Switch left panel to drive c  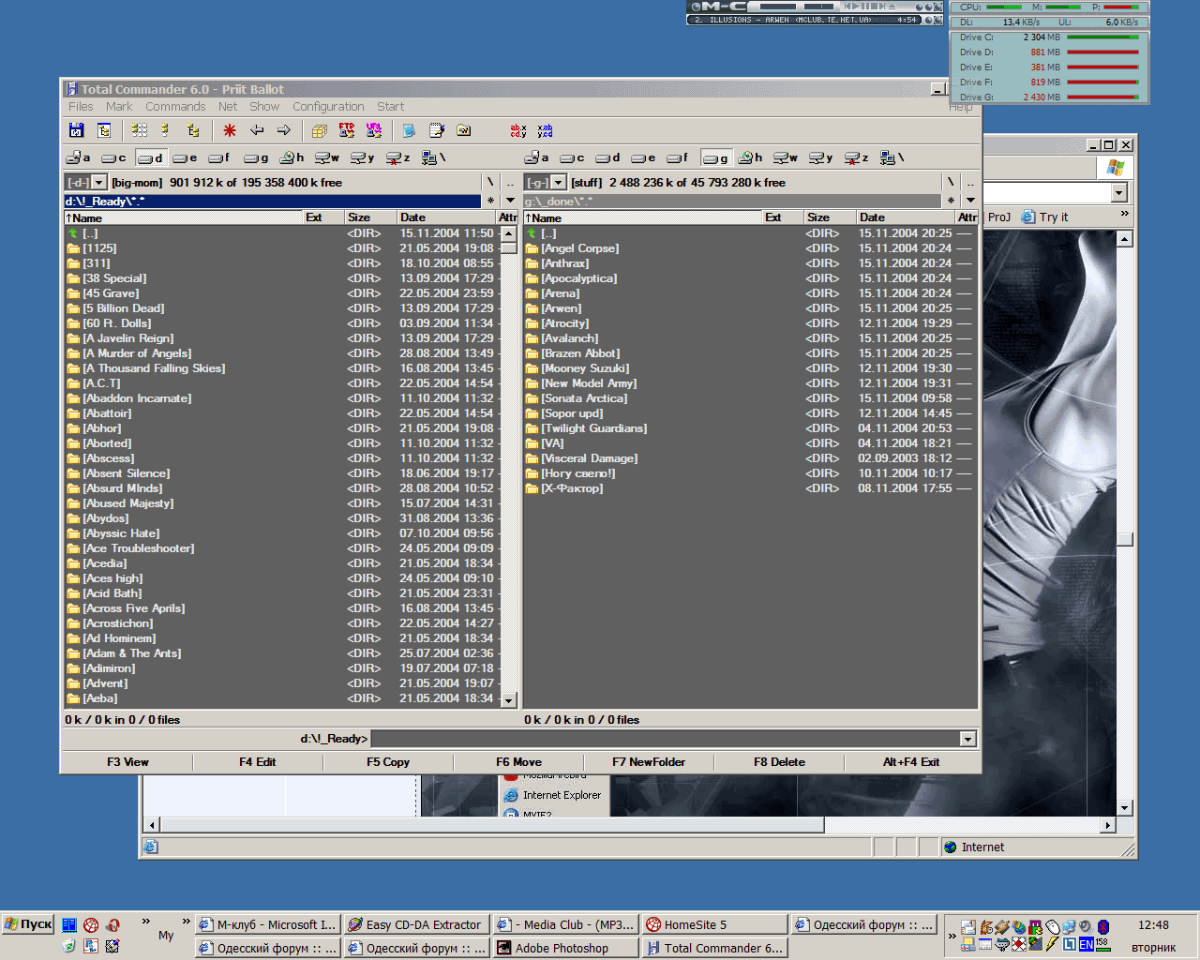coord(114,157)
